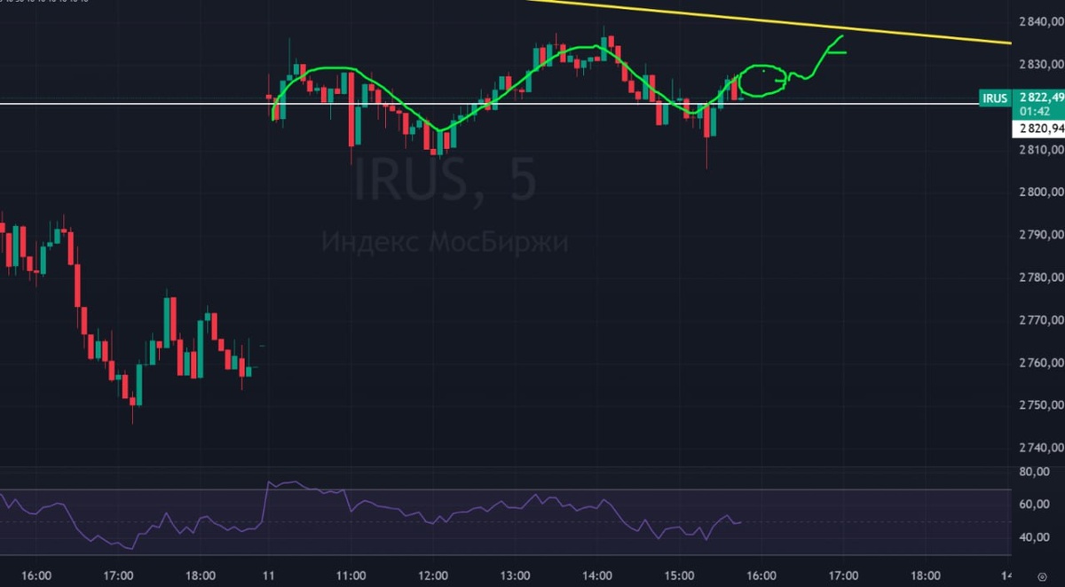Viewport: 1065px width, 587px height.
Task: Click the 01:42 candle countdown timer
Action: [1037, 112]
